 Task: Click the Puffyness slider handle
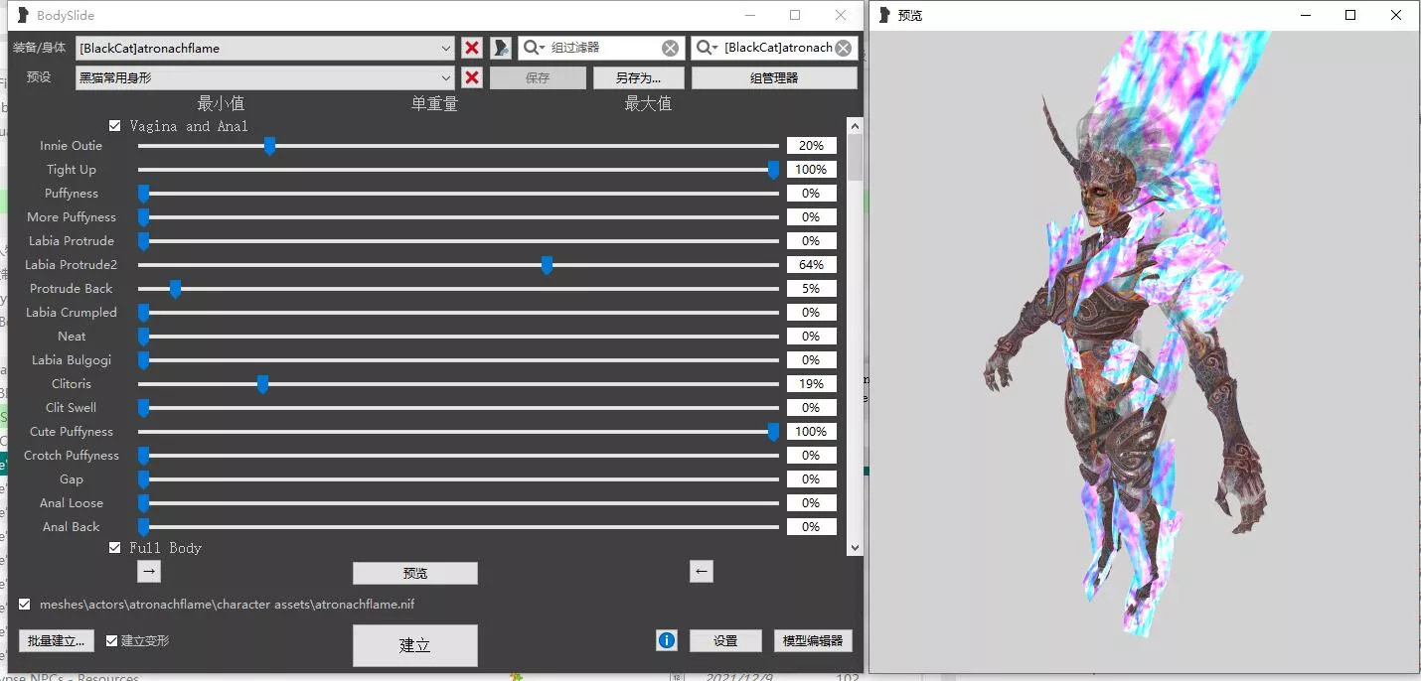click(143, 194)
